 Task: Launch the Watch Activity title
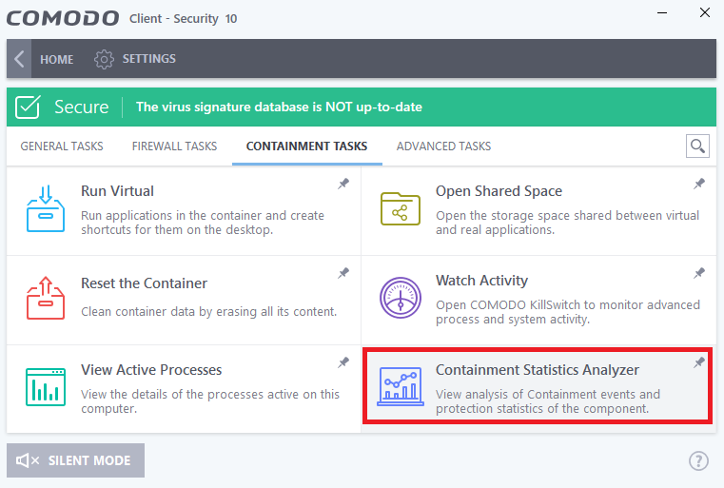482,281
